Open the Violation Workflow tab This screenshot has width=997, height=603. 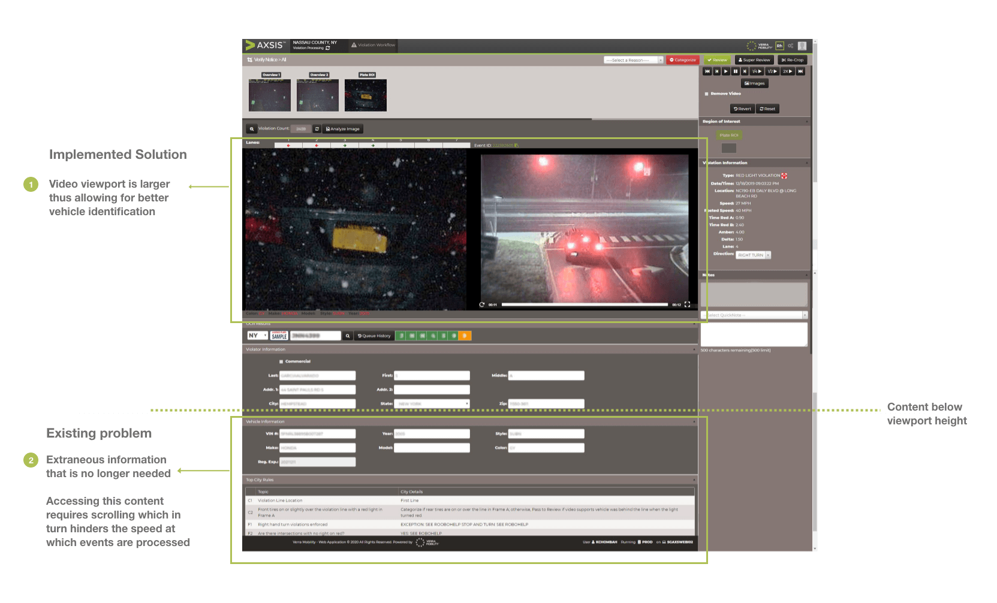(x=373, y=45)
